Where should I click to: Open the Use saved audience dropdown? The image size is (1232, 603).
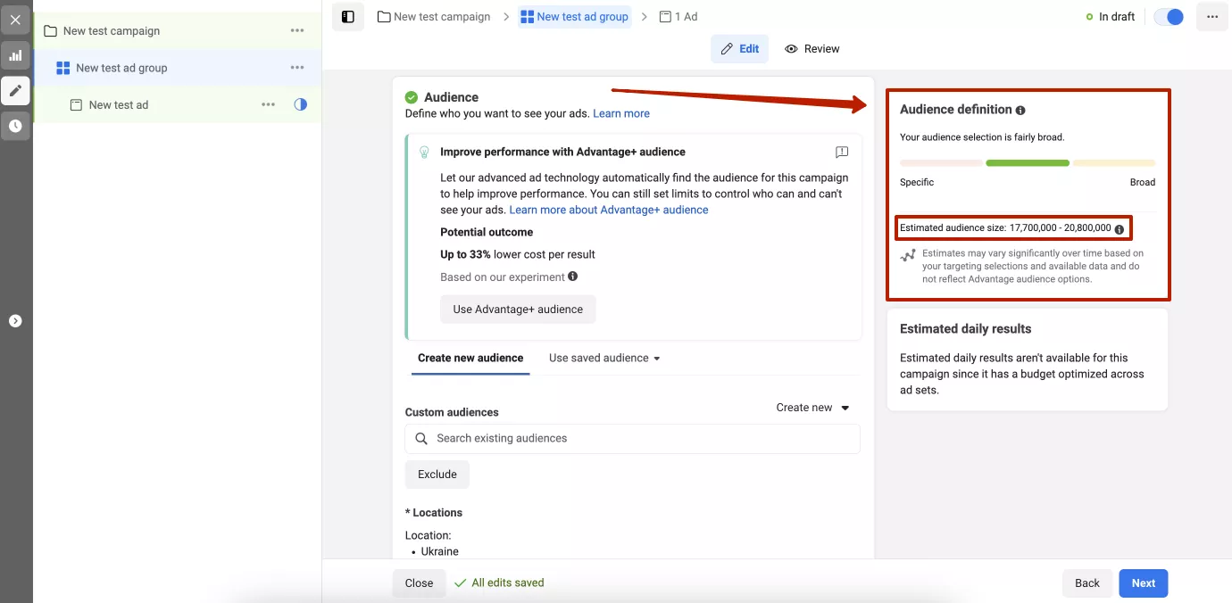pos(604,358)
